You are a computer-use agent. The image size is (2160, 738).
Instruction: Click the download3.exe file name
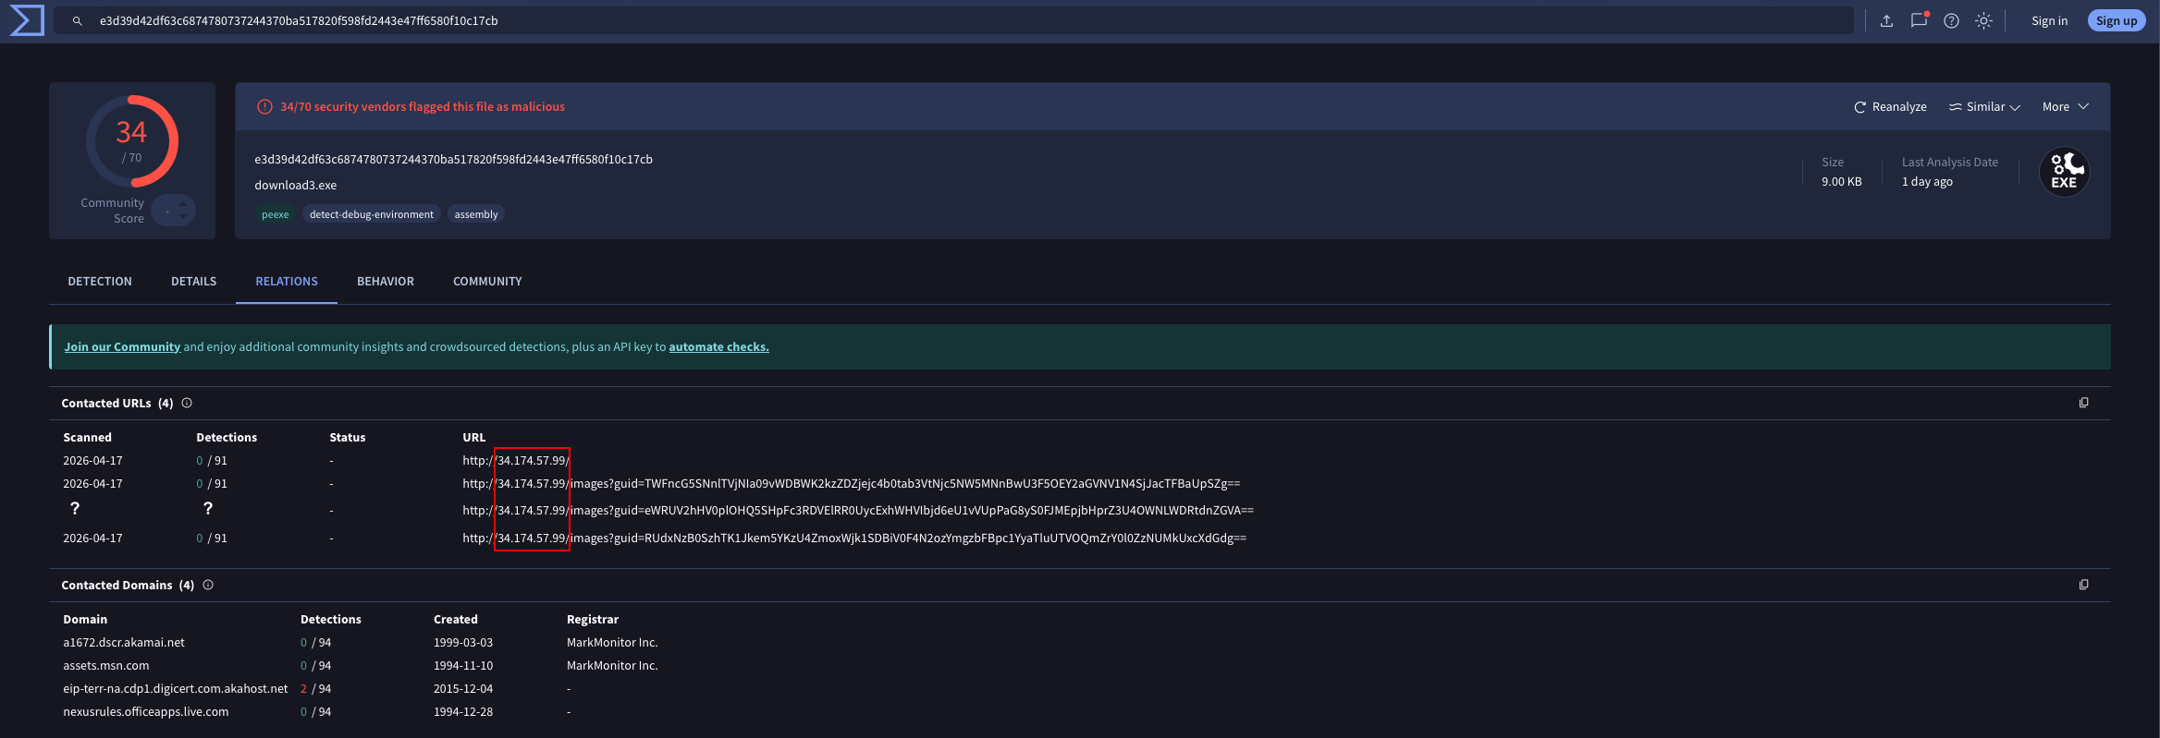[x=296, y=186]
